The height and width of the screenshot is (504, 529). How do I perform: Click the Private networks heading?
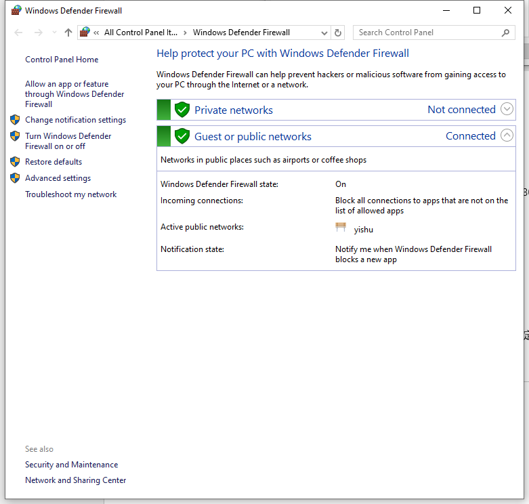[234, 110]
